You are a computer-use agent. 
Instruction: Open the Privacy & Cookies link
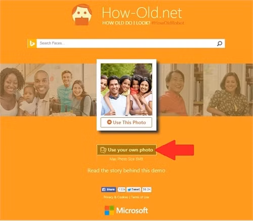(116, 197)
